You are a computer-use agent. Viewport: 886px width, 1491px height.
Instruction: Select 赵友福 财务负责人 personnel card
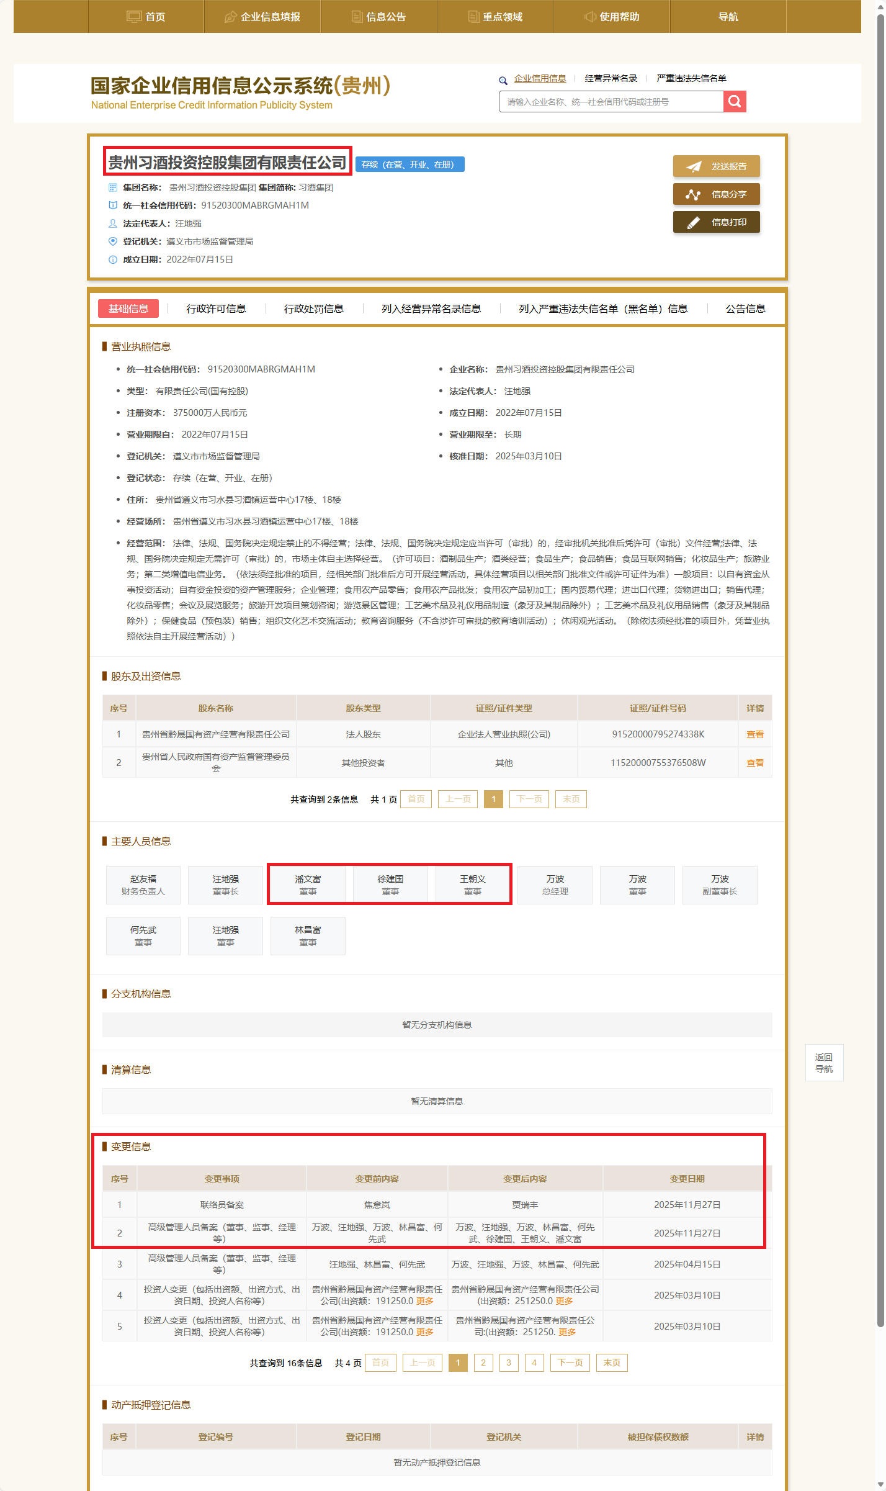pos(143,885)
